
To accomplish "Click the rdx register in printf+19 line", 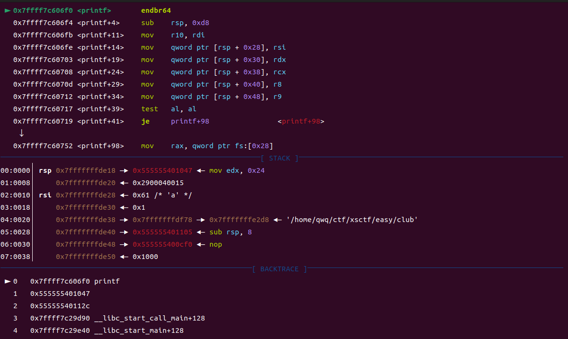I will tap(279, 60).
